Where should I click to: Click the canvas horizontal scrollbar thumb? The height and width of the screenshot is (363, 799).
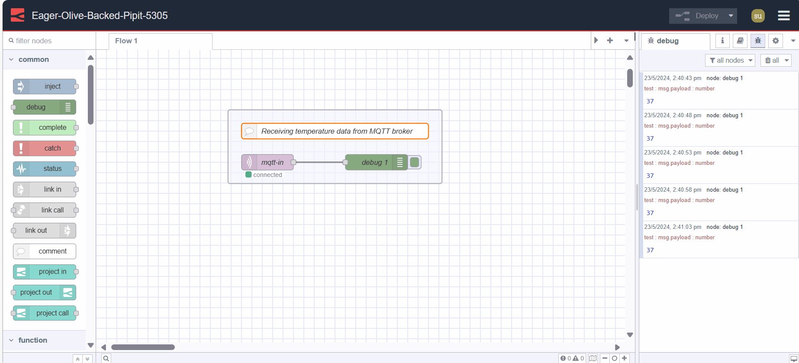(143, 347)
